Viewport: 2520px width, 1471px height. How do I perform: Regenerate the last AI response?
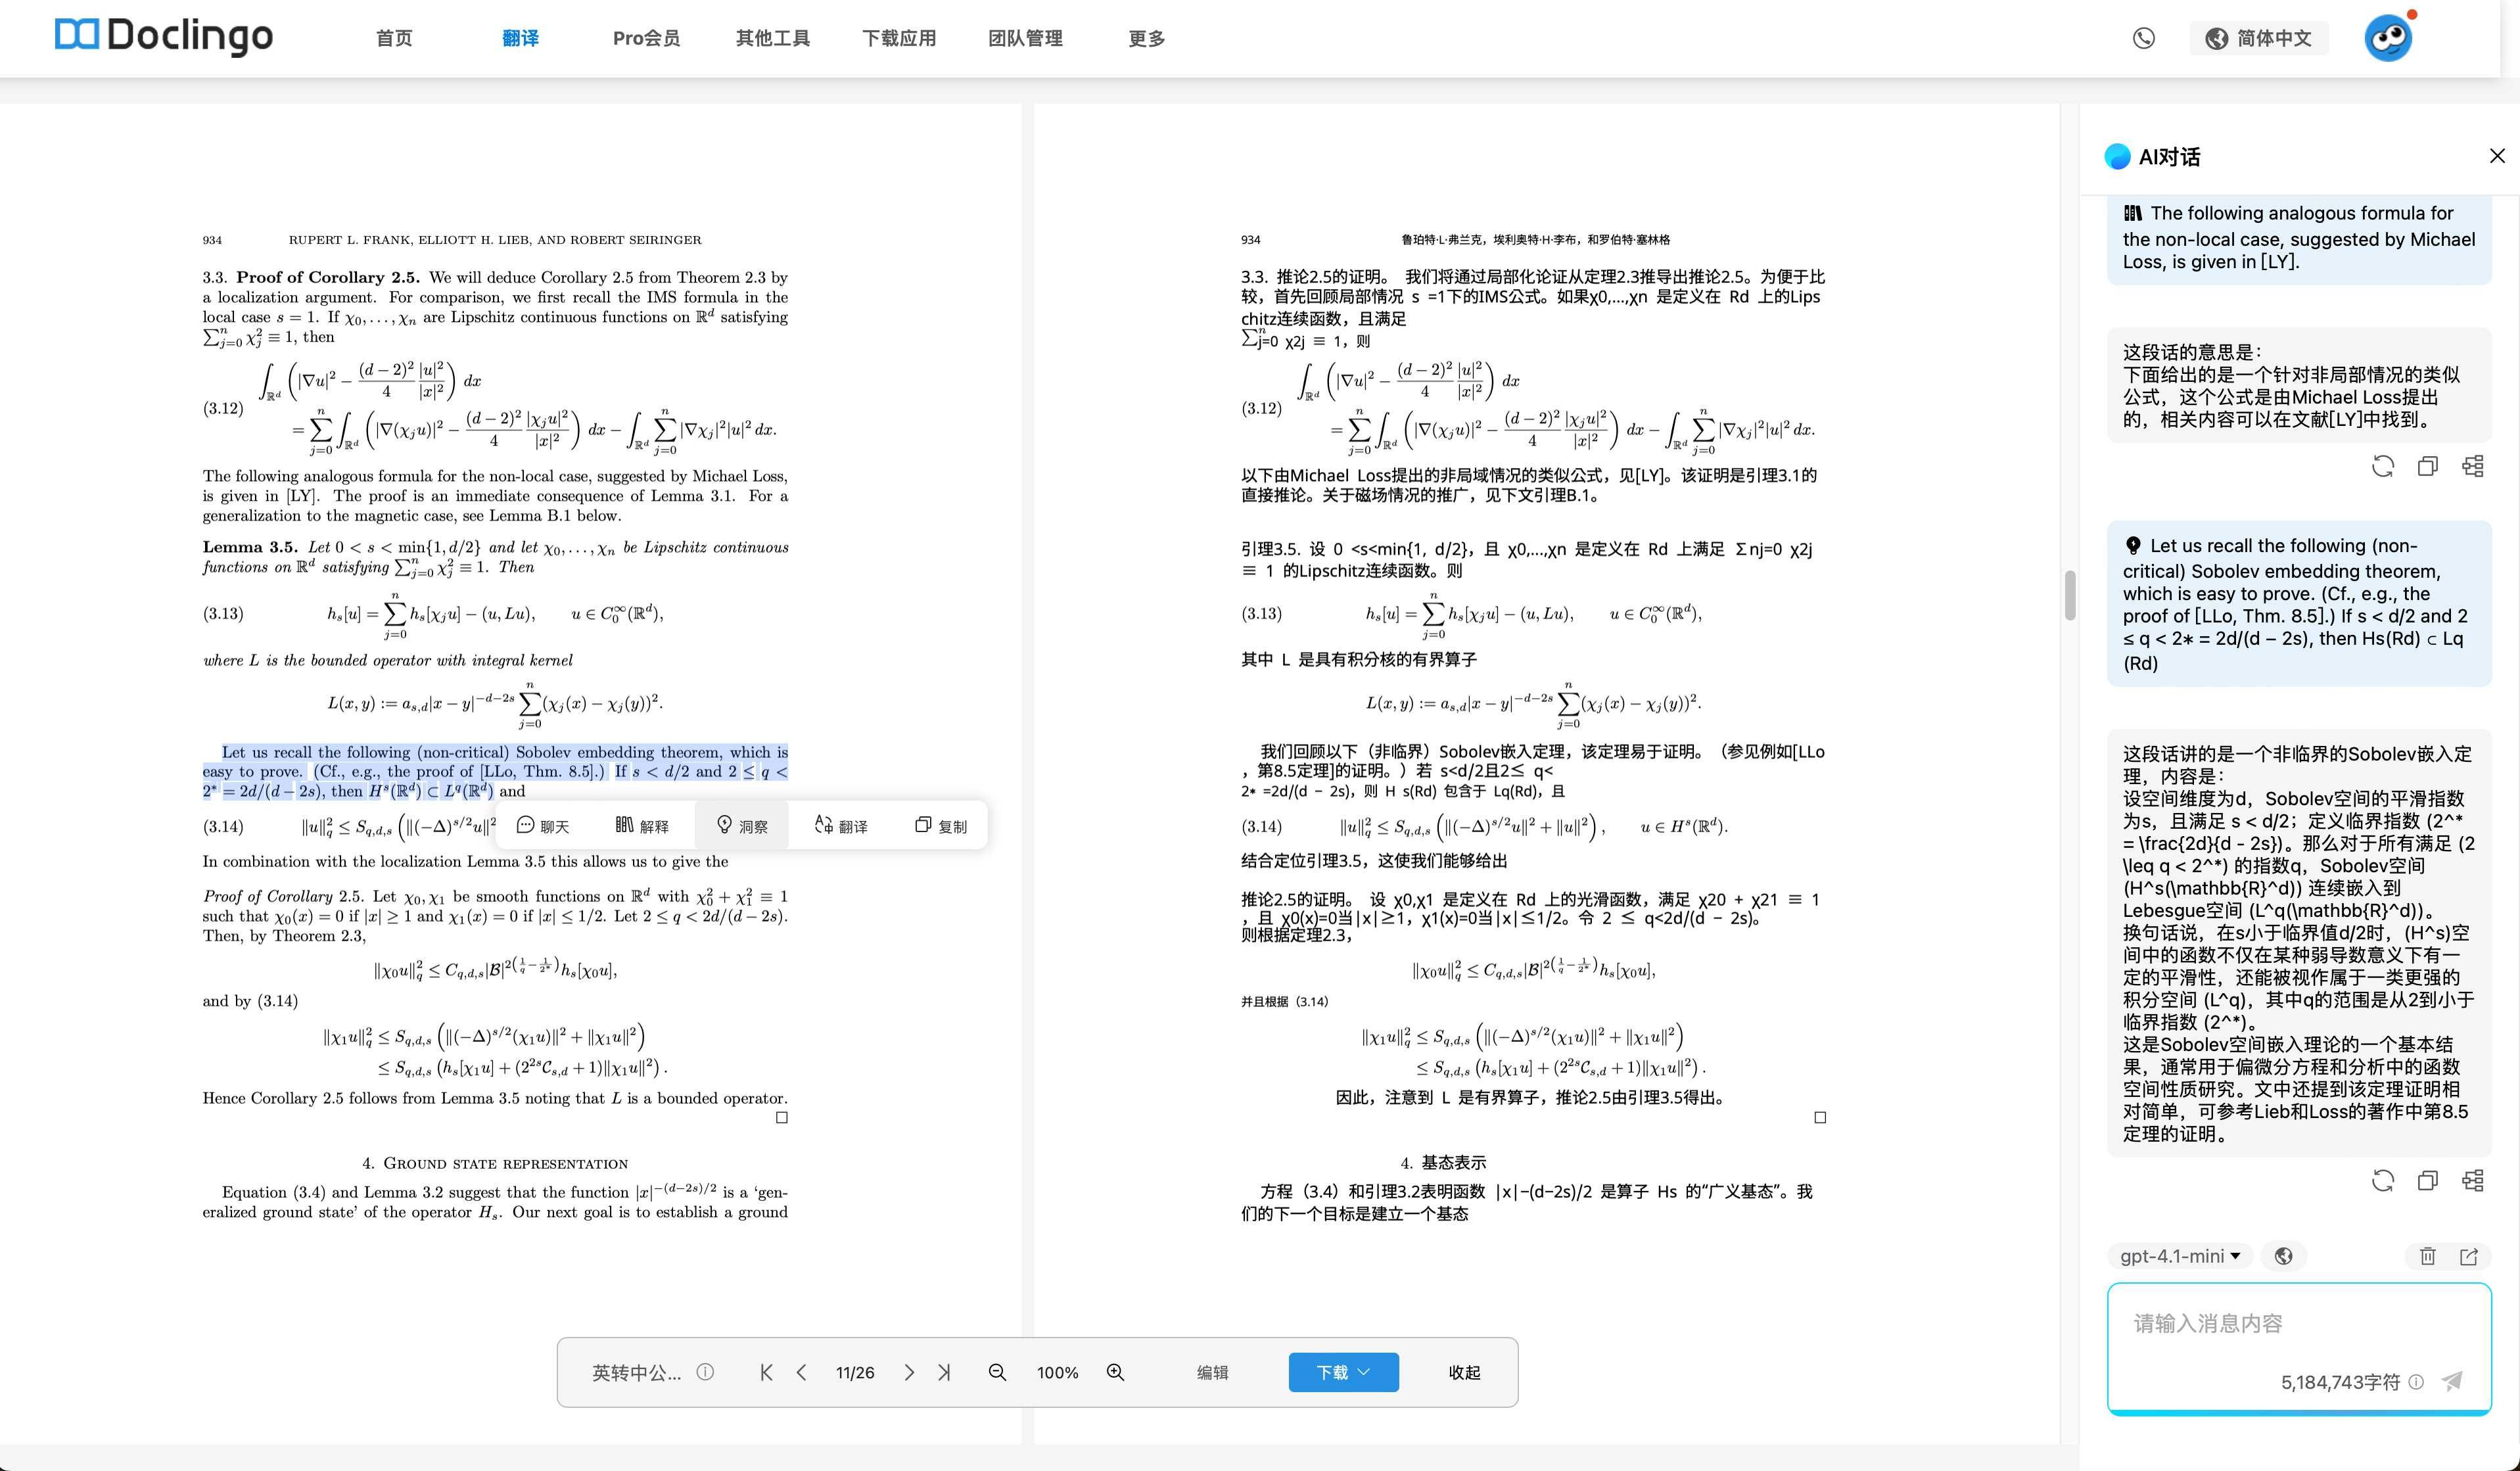pyautogui.click(x=2383, y=1181)
